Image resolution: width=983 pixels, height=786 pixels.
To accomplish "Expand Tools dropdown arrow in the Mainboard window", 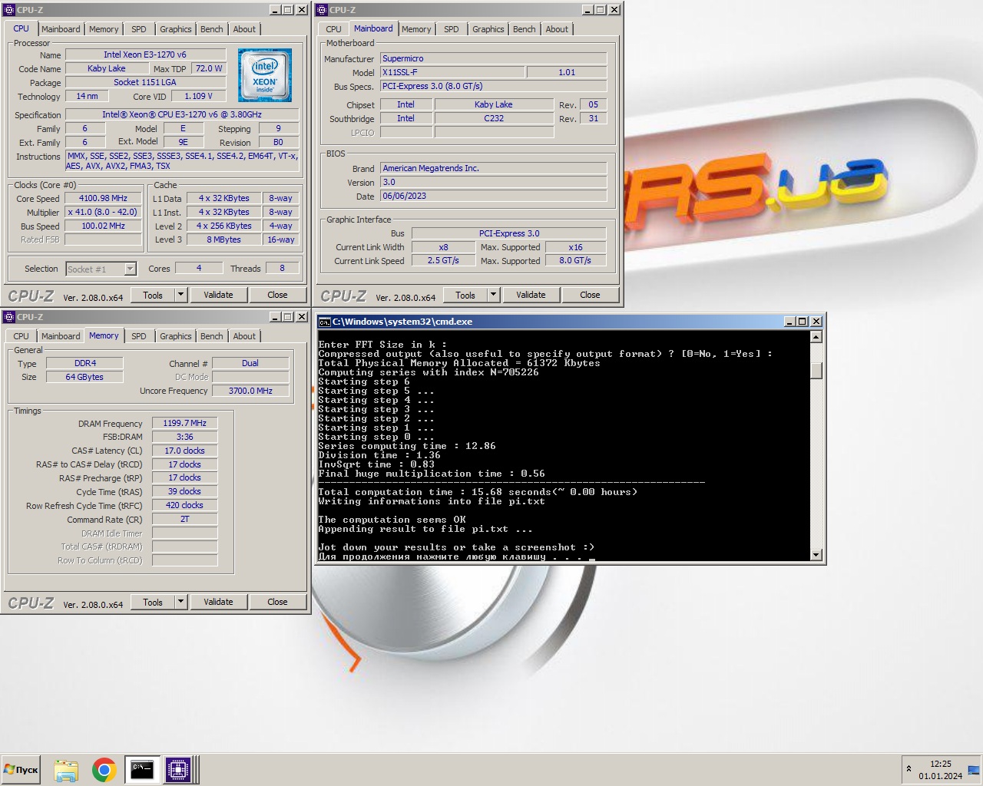I will [x=493, y=295].
